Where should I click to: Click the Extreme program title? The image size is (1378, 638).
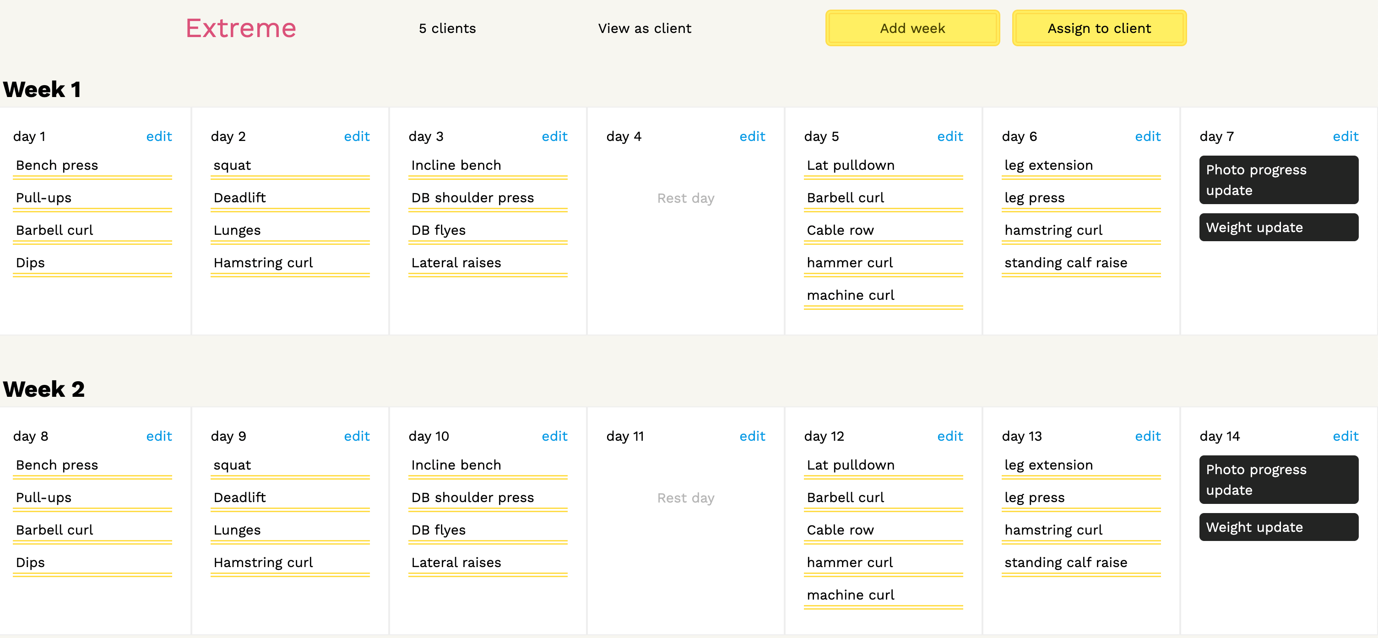pyautogui.click(x=241, y=28)
